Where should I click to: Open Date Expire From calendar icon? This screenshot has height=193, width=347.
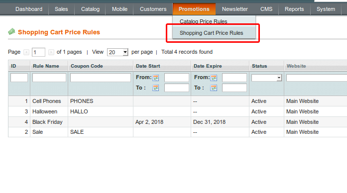point(214,78)
